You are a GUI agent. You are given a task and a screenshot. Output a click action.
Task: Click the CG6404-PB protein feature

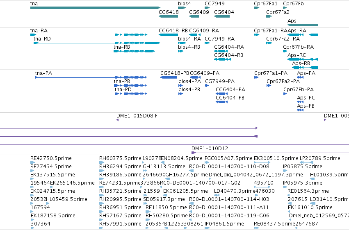(x=221, y=102)
